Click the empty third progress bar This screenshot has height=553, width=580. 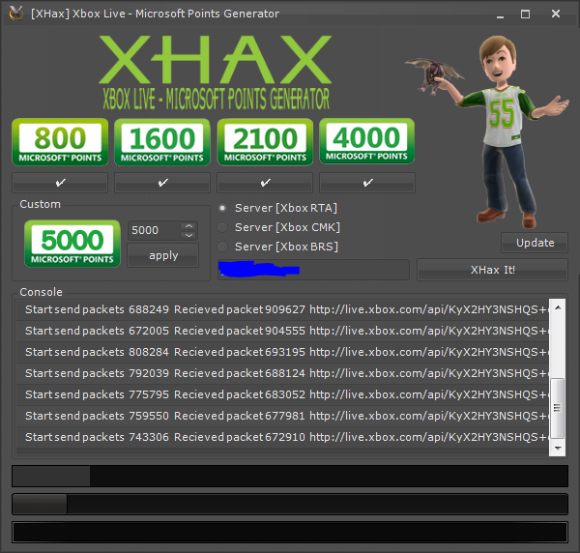290,533
